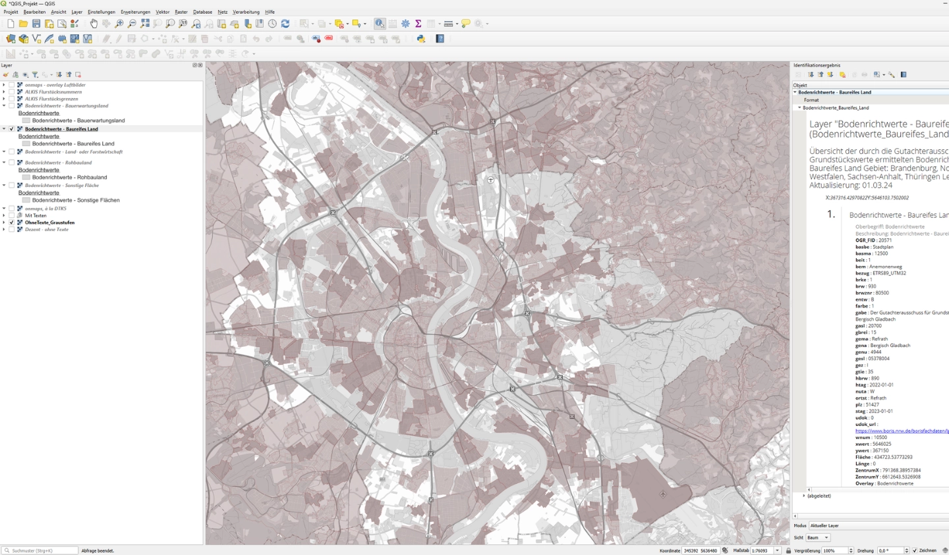The height and width of the screenshot is (555, 949).
Task: Enable the Mit Texten layer visibility
Action: coord(11,215)
